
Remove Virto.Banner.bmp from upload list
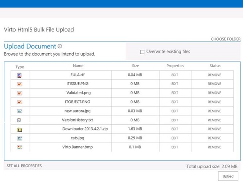pos(214,147)
